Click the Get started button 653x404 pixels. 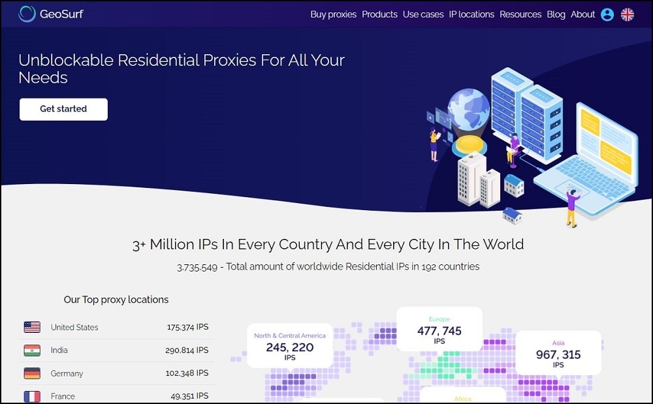coord(63,109)
